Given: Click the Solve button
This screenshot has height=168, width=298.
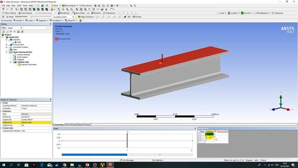Looking at the screenshot, I should [x=54, y=6].
